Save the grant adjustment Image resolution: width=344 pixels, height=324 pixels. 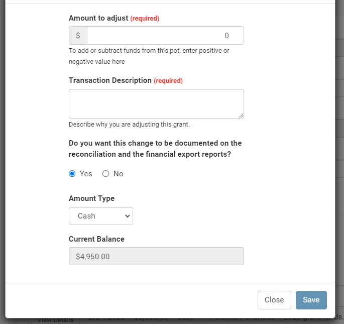click(x=311, y=300)
